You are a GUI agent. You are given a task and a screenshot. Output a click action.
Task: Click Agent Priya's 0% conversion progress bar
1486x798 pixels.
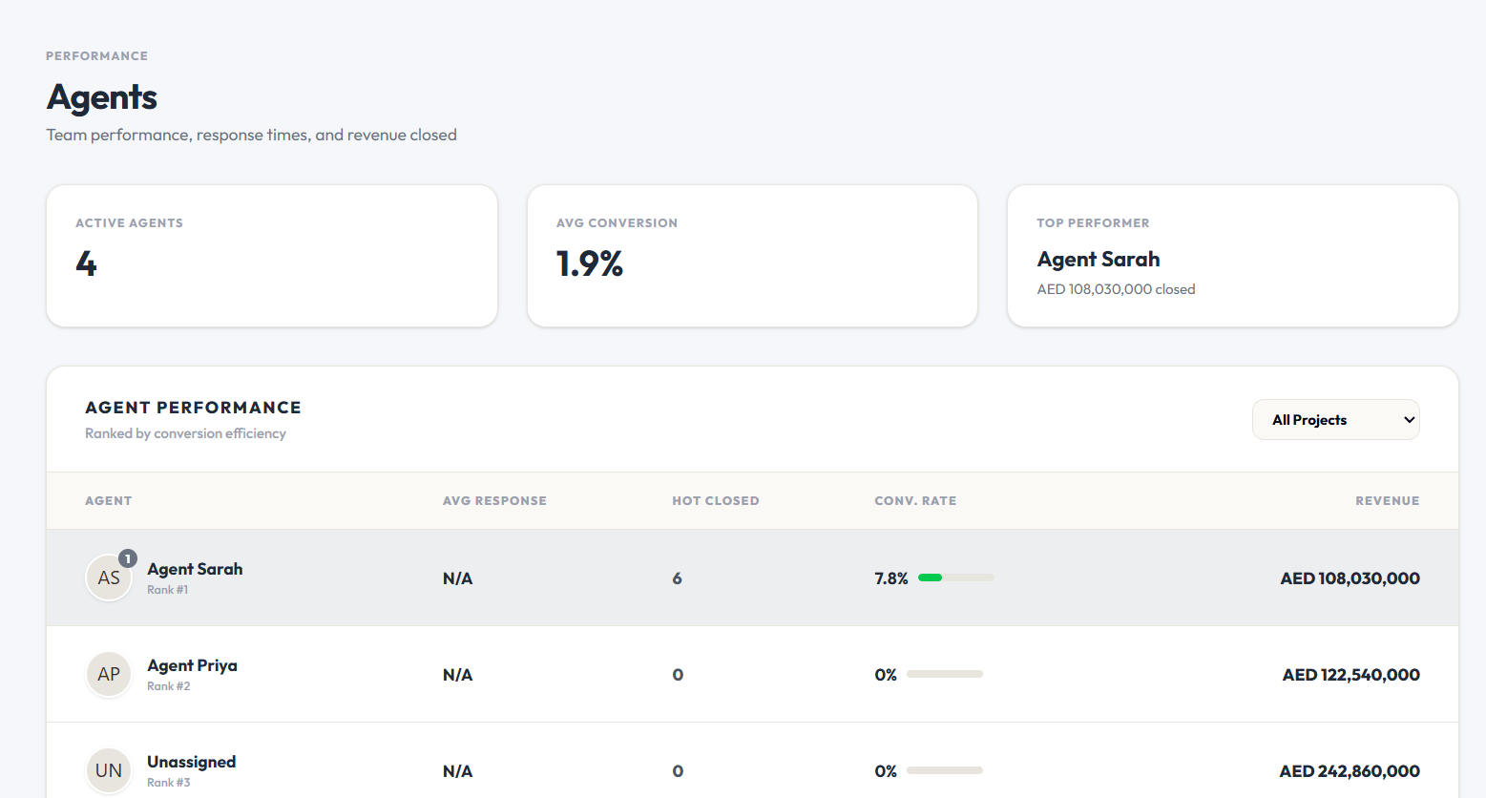click(945, 674)
